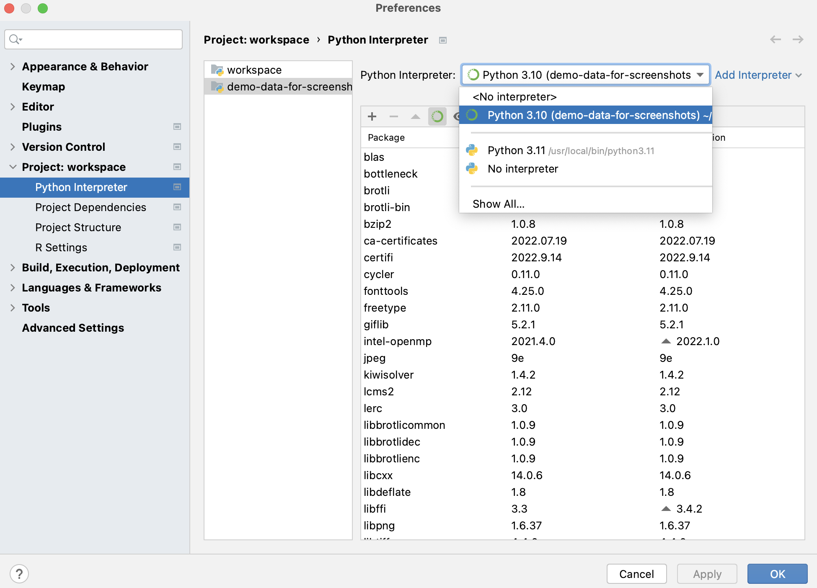Select the freetype package row
Viewport: 817px width, 588px height.
pos(582,308)
